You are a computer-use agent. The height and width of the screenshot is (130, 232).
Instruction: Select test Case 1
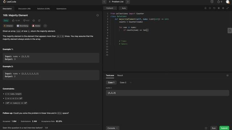111,83
